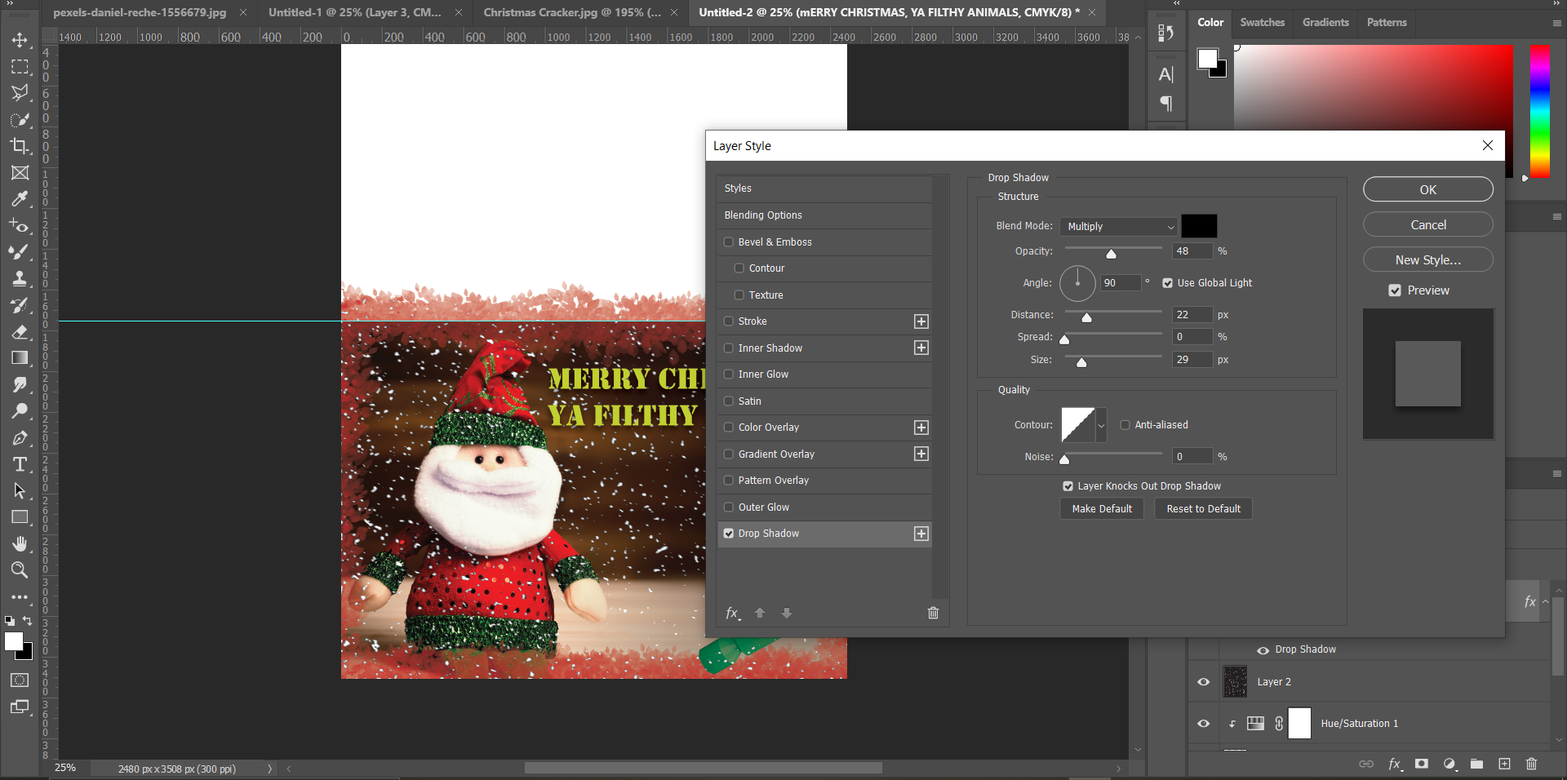Image resolution: width=1567 pixels, height=780 pixels.
Task: Select the Crop tool
Action: pos(20,147)
